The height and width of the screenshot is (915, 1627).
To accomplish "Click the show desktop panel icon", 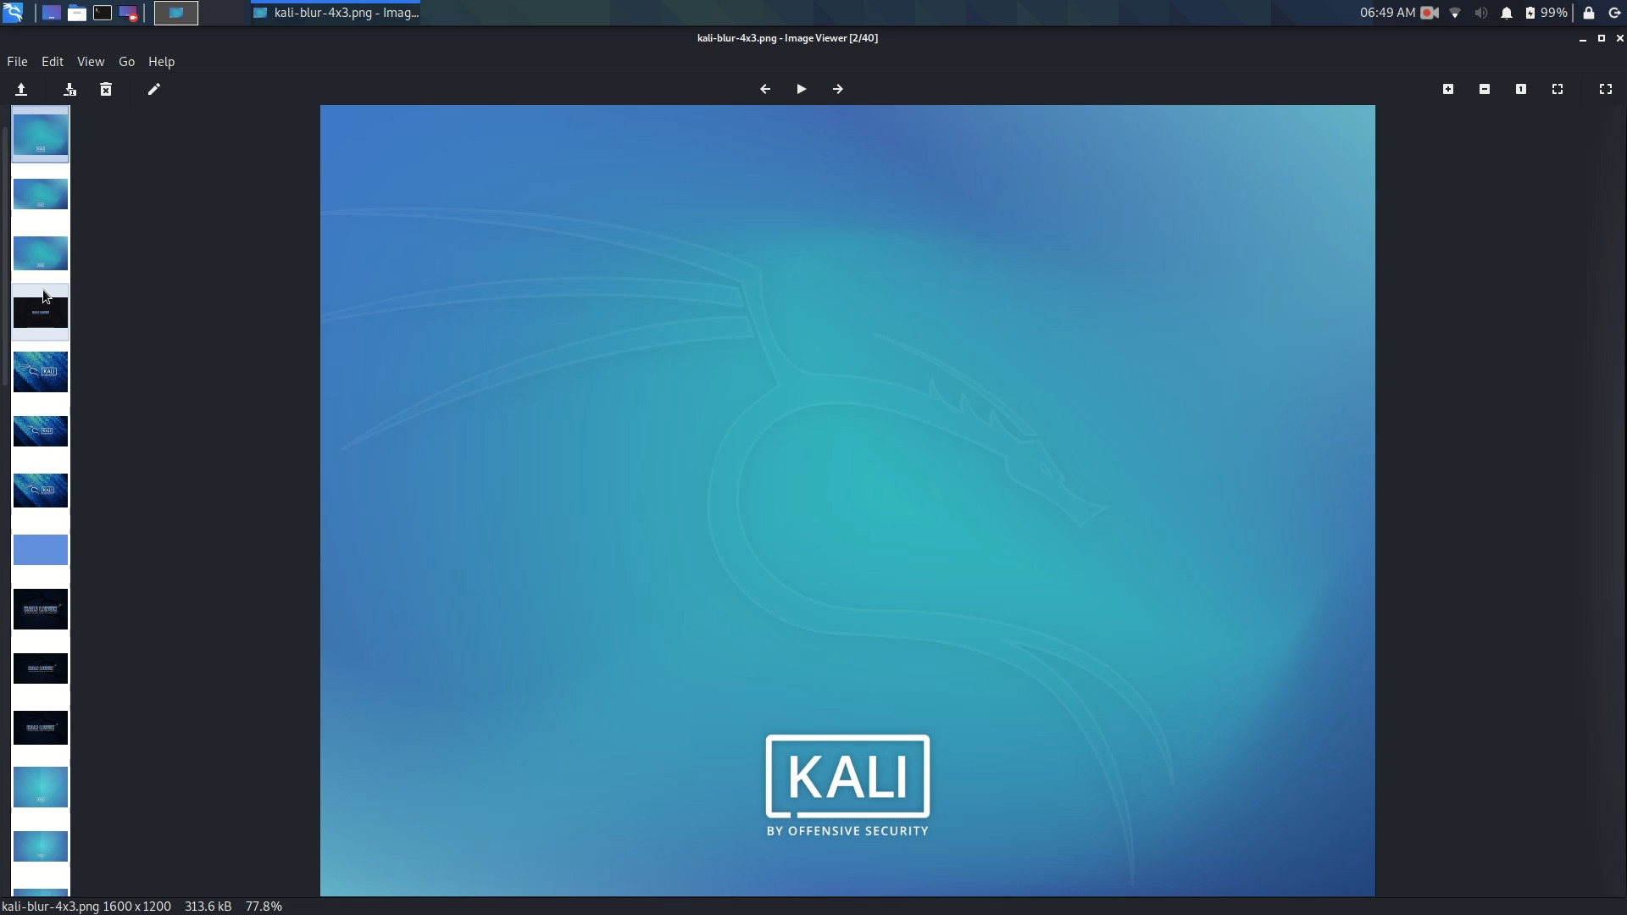I will [x=52, y=13].
